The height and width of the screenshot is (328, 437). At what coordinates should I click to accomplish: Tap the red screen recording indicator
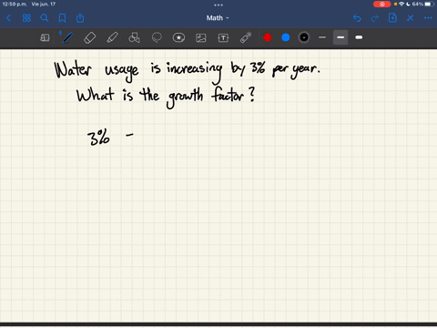click(x=382, y=5)
